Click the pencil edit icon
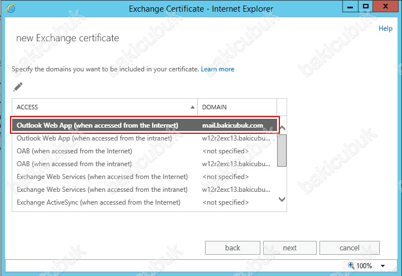This screenshot has width=402, height=276. point(18,87)
